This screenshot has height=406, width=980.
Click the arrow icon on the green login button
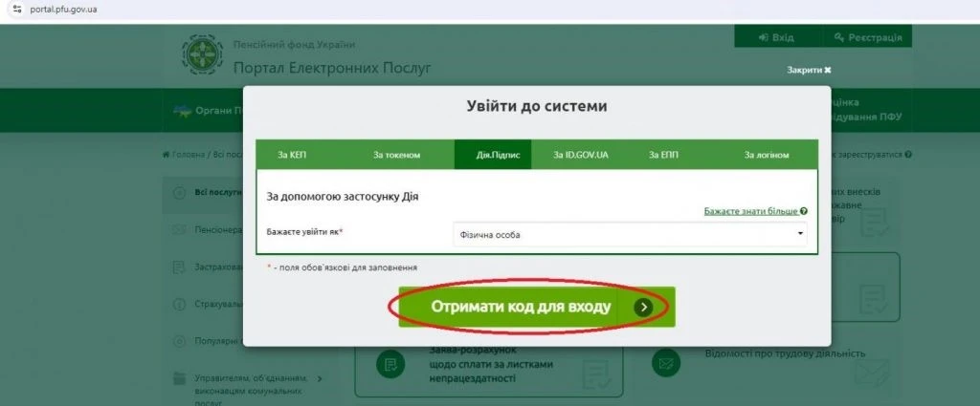(644, 307)
